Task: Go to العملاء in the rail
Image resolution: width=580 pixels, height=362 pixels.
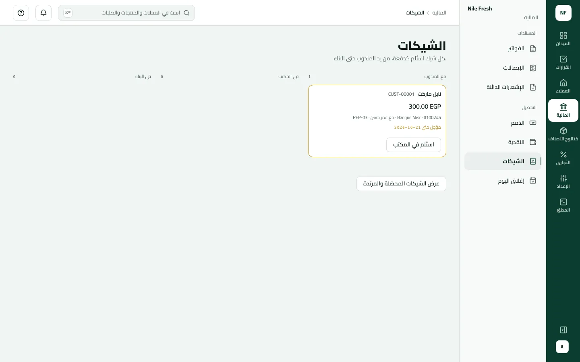Action: click(x=563, y=86)
